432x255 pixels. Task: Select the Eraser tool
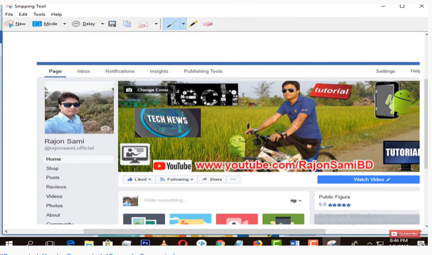point(208,24)
